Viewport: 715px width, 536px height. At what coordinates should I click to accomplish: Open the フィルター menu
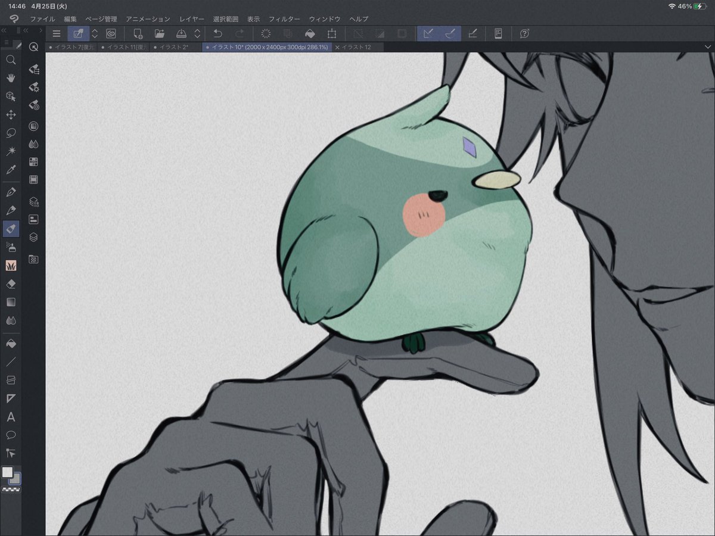coord(284,19)
